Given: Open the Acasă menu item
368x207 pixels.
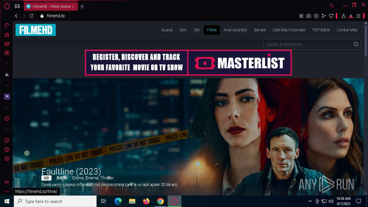Looking at the screenshot, I should tap(167, 30).
